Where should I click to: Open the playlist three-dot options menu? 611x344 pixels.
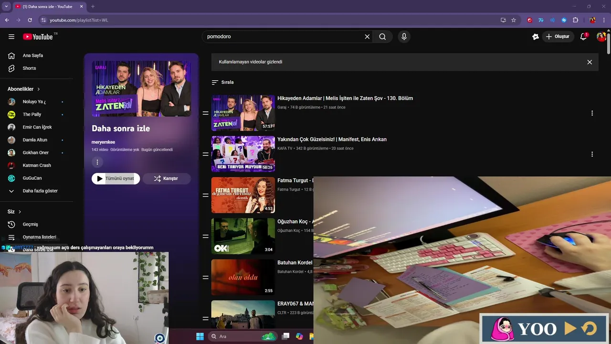click(97, 162)
